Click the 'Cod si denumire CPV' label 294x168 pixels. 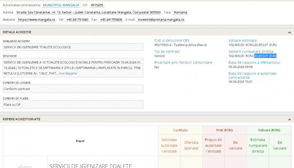click(172, 40)
